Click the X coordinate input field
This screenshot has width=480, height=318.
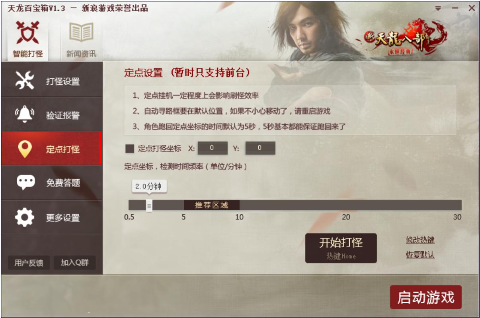pos(213,148)
